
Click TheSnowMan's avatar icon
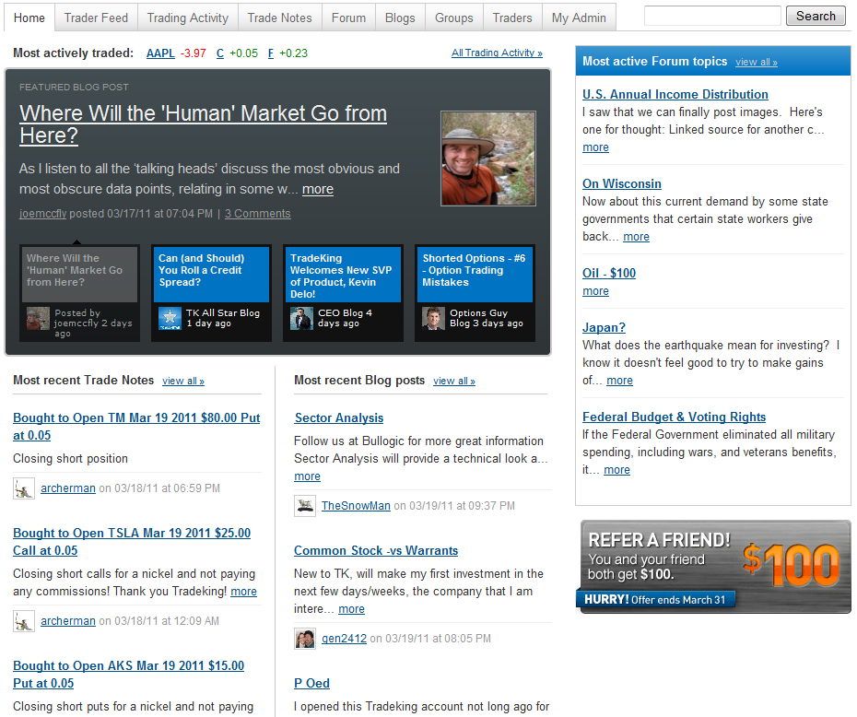pos(305,505)
